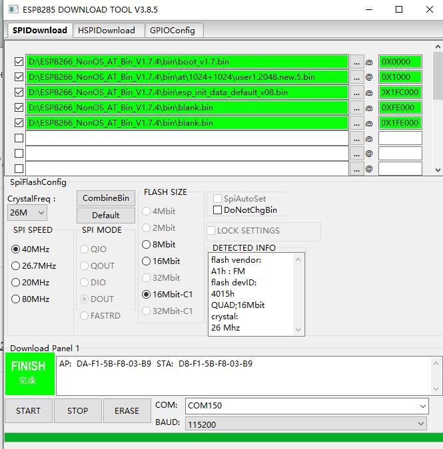The height and width of the screenshot is (449, 443).
Task: Click browse button for 0XFE000 blank.bin row
Action: click(357, 108)
